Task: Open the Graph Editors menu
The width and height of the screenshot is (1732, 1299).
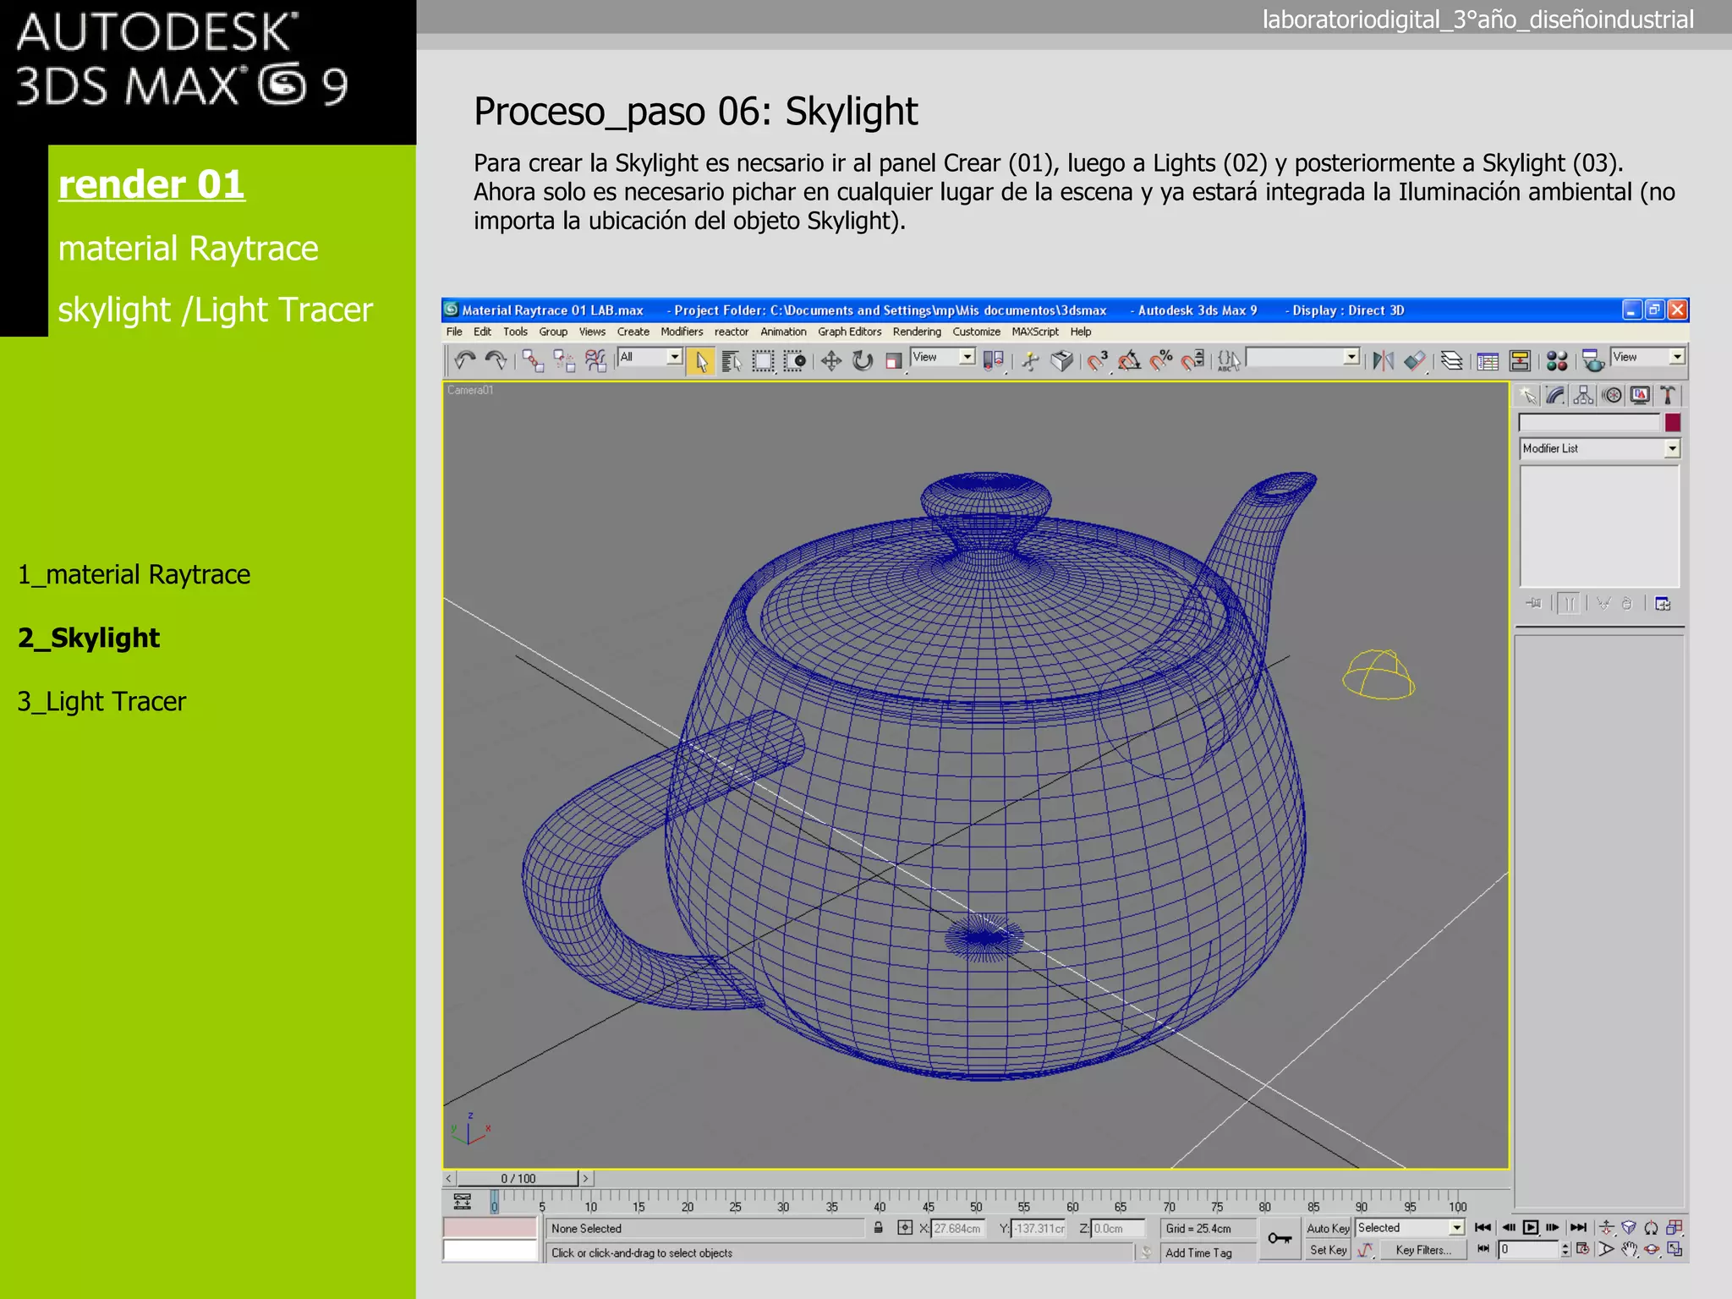Action: pos(849,332)
